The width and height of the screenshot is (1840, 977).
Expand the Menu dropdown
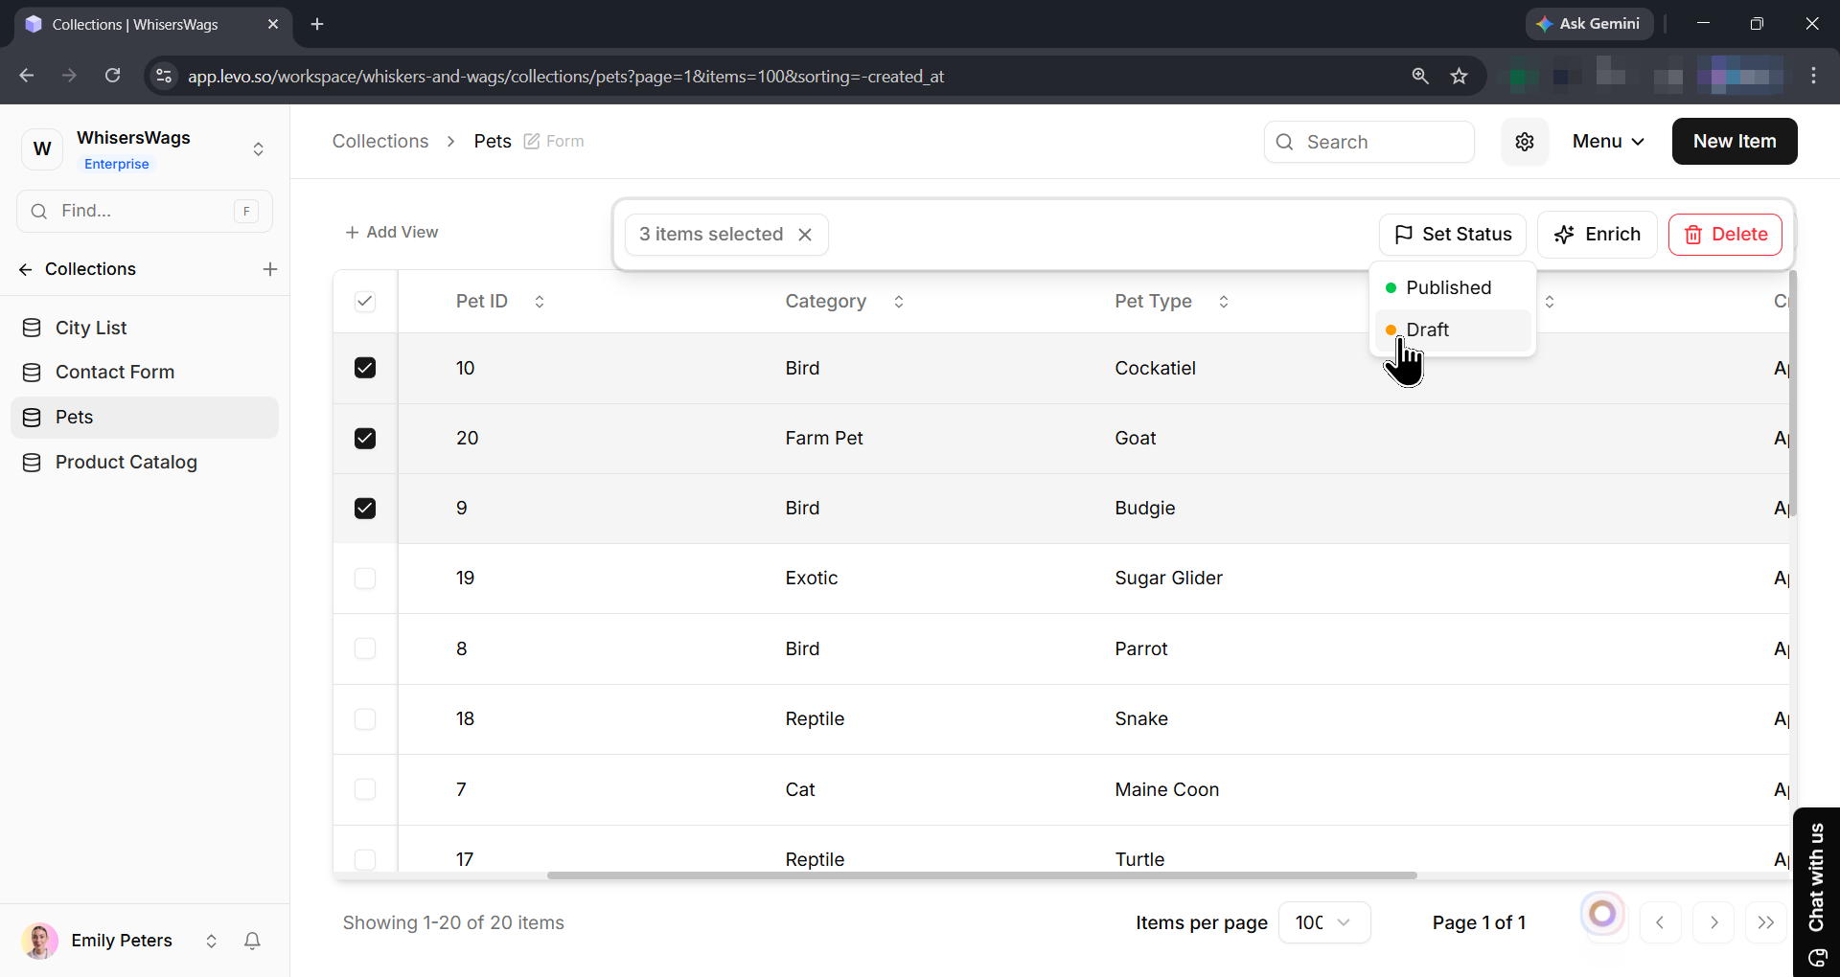tap(1609, 142)
